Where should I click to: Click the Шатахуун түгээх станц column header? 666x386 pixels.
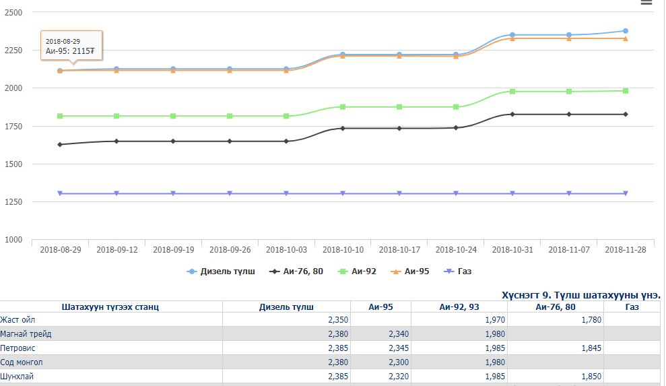point(110,307)
